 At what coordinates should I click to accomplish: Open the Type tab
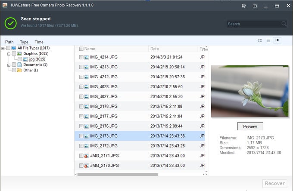pyautogui.click(x=24, y=42)
